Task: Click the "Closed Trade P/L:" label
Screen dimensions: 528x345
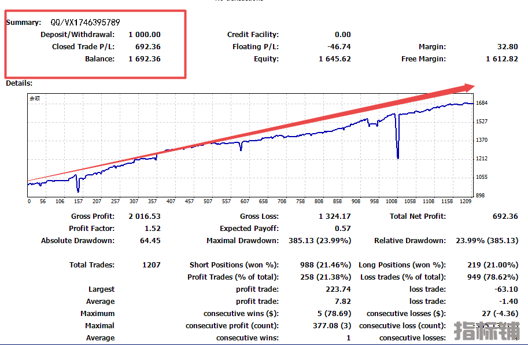Action: click(83, 47)
